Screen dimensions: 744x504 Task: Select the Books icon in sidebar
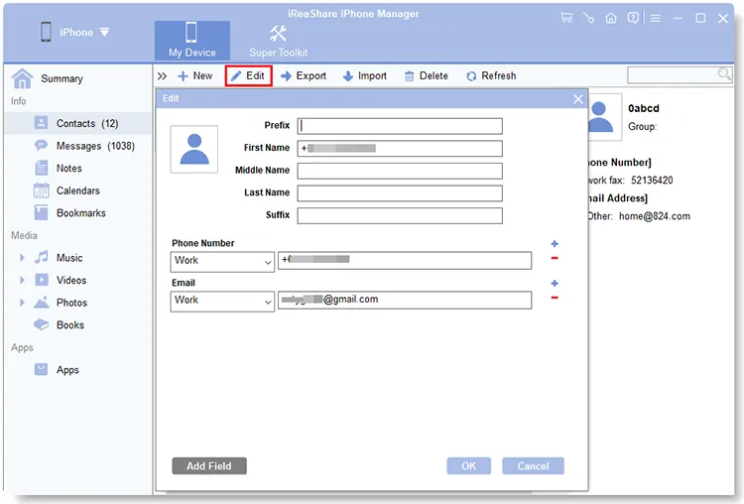point(42,324)
